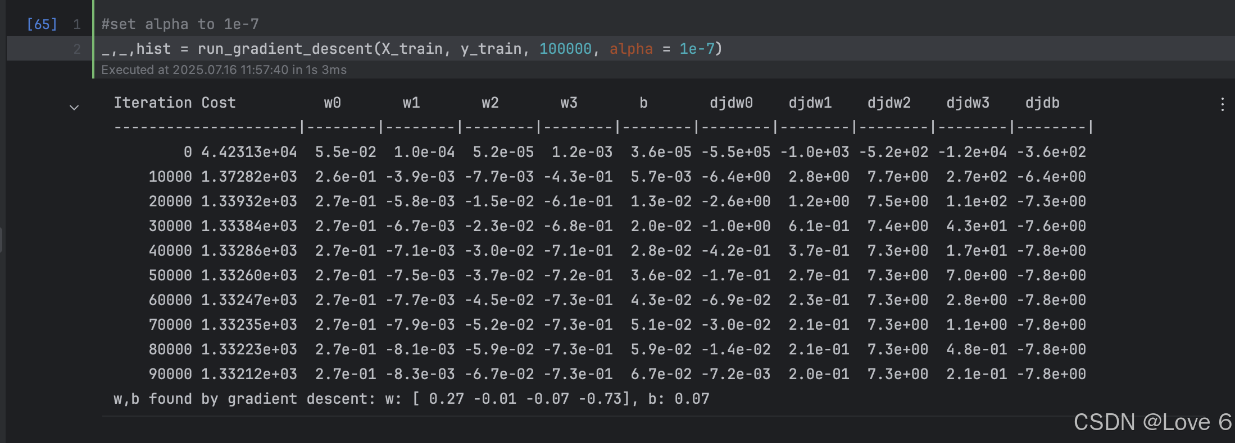This screenshot has width=1235, height=443.
Task: Collapse the cell output with the chevron
Action: coord(74,107)
